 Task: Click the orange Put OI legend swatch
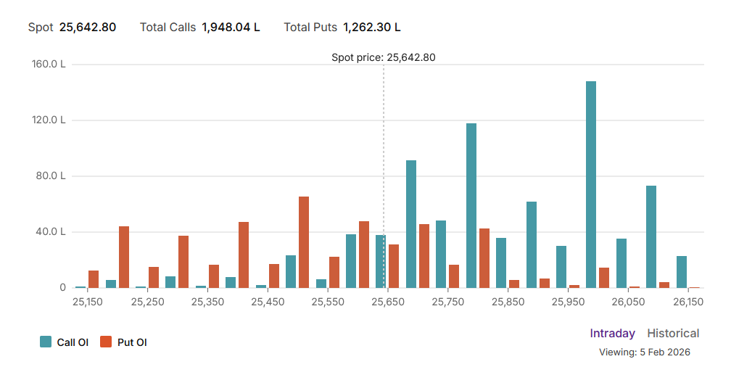[x=106, y=342]
